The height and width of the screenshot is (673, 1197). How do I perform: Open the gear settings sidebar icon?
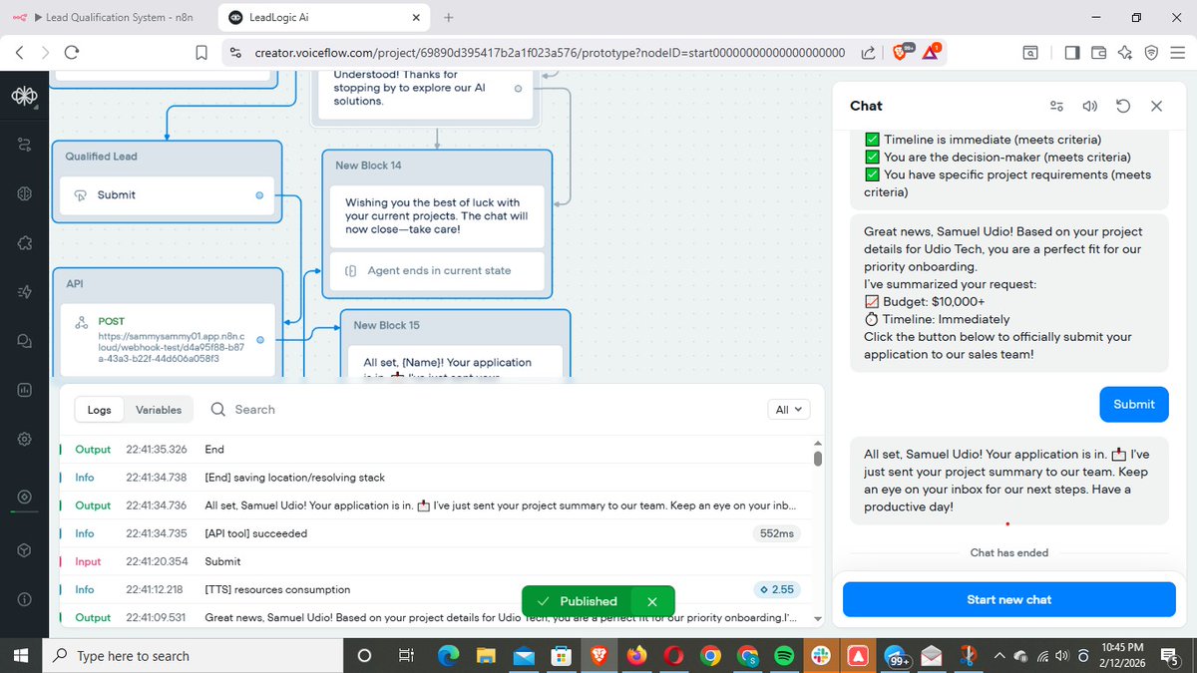(24, 439)
